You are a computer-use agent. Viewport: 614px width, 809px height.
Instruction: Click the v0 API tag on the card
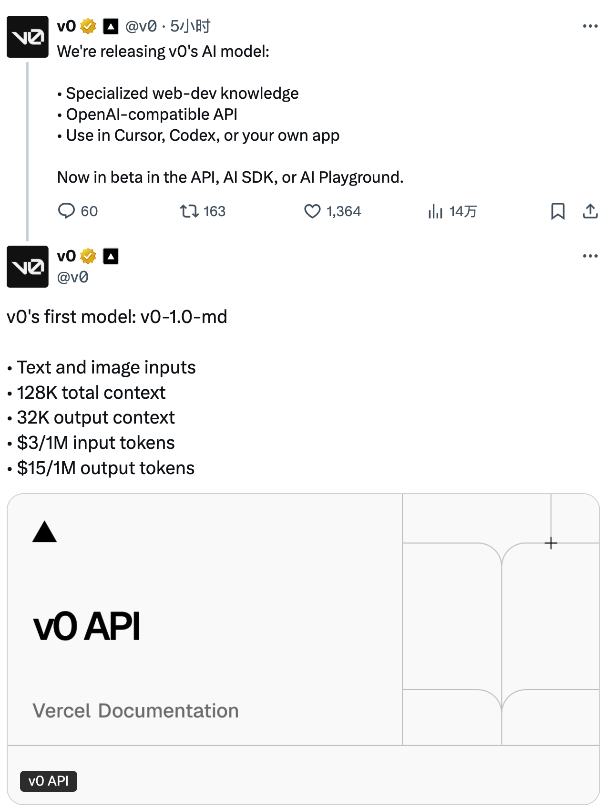pyautogui.click(x=49, y=781)
